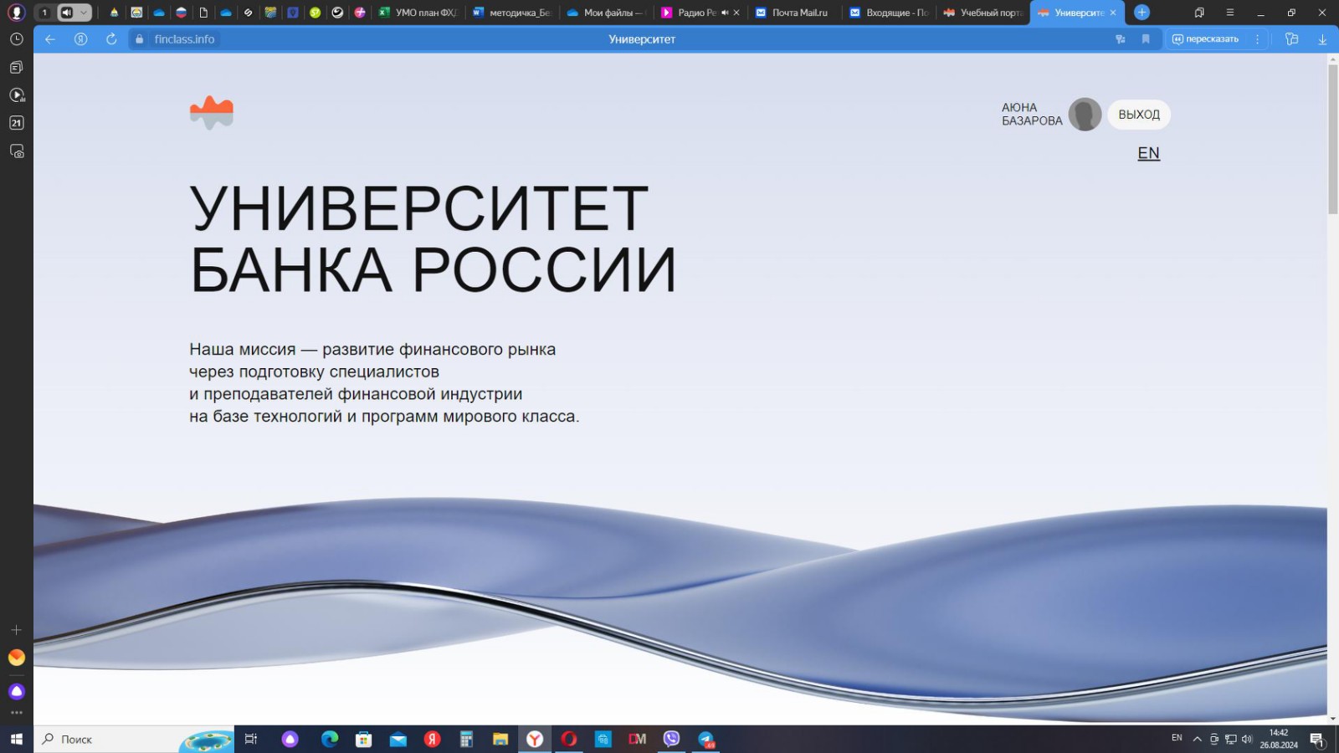Go back to the previous page
Viewport: 1339px width, 753px height.
(x=50, y=39)
